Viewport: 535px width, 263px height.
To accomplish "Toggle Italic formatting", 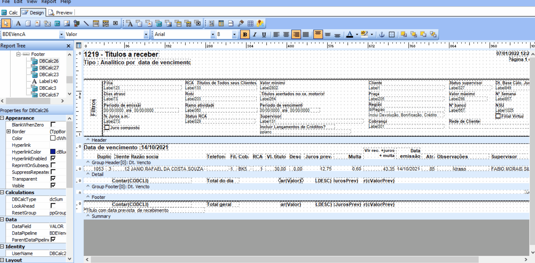I will (x=255, y=34).
